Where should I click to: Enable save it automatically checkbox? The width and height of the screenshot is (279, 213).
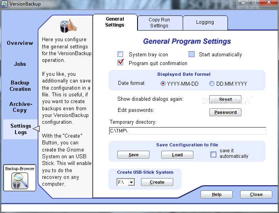click(213, 154)
